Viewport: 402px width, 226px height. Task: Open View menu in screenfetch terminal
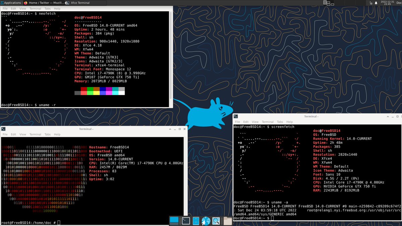(255, 122)
